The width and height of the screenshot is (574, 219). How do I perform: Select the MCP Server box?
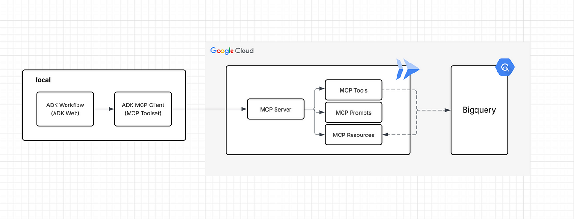point(276,109)
